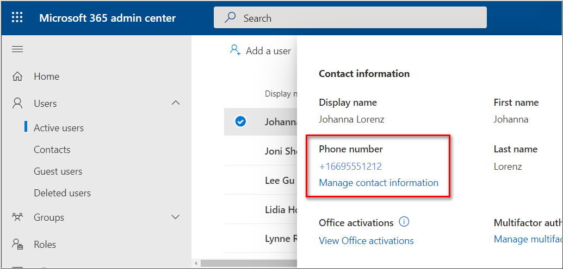Click the Users person icon
The width and height of the screenshot is (563, 269).
click(x=17, y=103)
